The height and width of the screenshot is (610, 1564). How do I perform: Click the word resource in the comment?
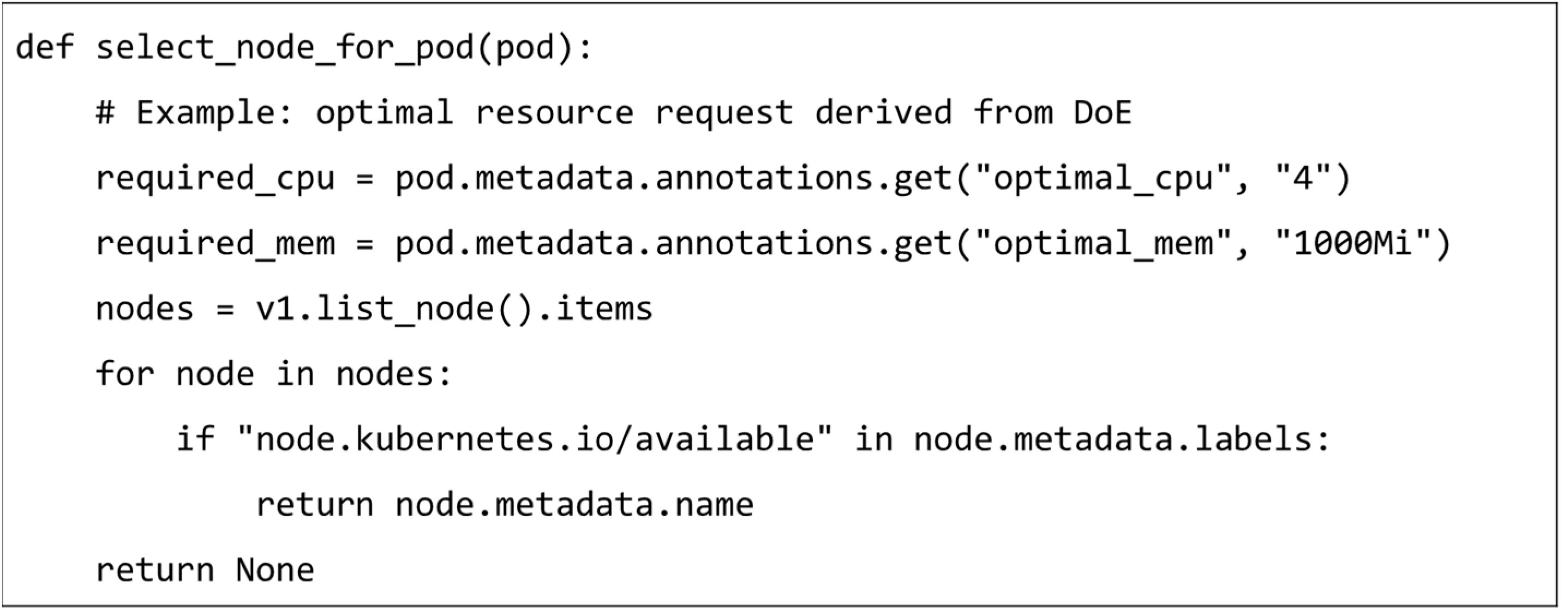click(554, 113)
